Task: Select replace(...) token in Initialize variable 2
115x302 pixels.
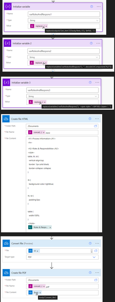Action: point(39,63)
